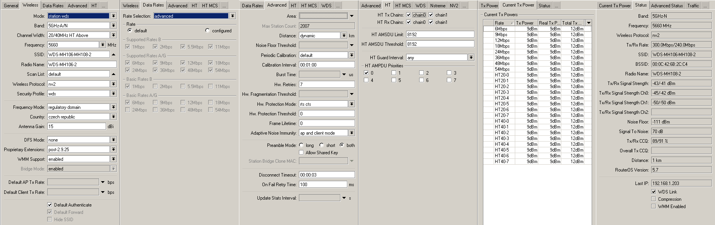The width and height of the screenshot is (715, 225).
Task: Open the Proprietary Extensions dropdown
Action: coord(113,149)
